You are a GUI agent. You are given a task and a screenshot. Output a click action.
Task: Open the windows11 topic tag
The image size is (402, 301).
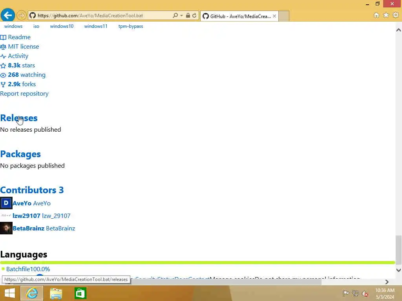click(96, 26)
